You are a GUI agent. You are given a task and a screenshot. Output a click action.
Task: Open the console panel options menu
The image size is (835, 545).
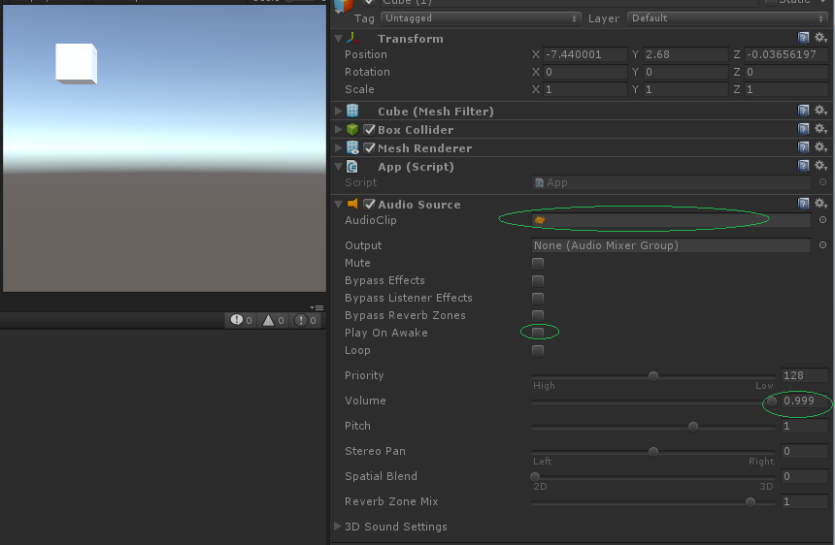317,307
